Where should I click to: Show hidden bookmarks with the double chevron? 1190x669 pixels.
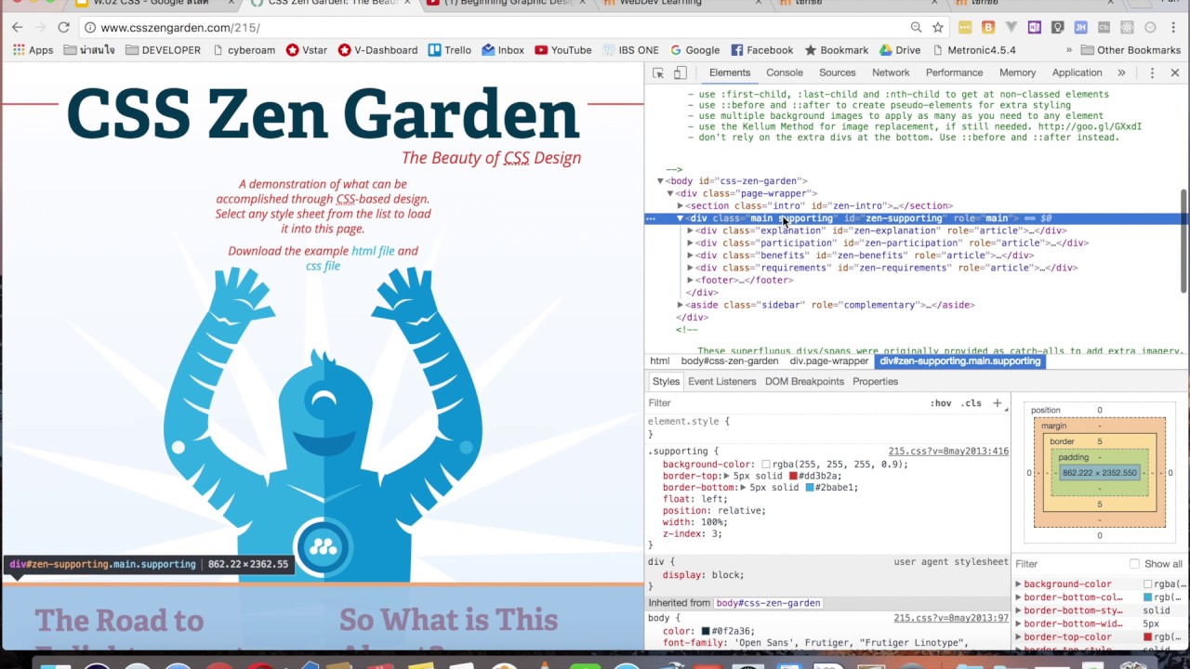1069,50
